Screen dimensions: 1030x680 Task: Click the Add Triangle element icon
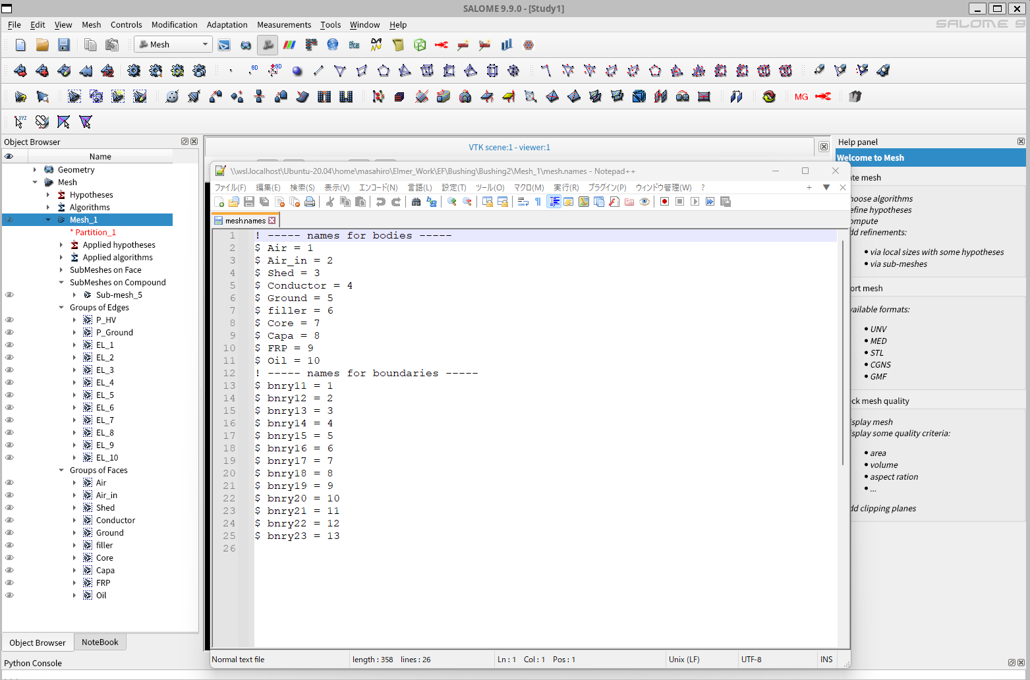click(340, 71)
